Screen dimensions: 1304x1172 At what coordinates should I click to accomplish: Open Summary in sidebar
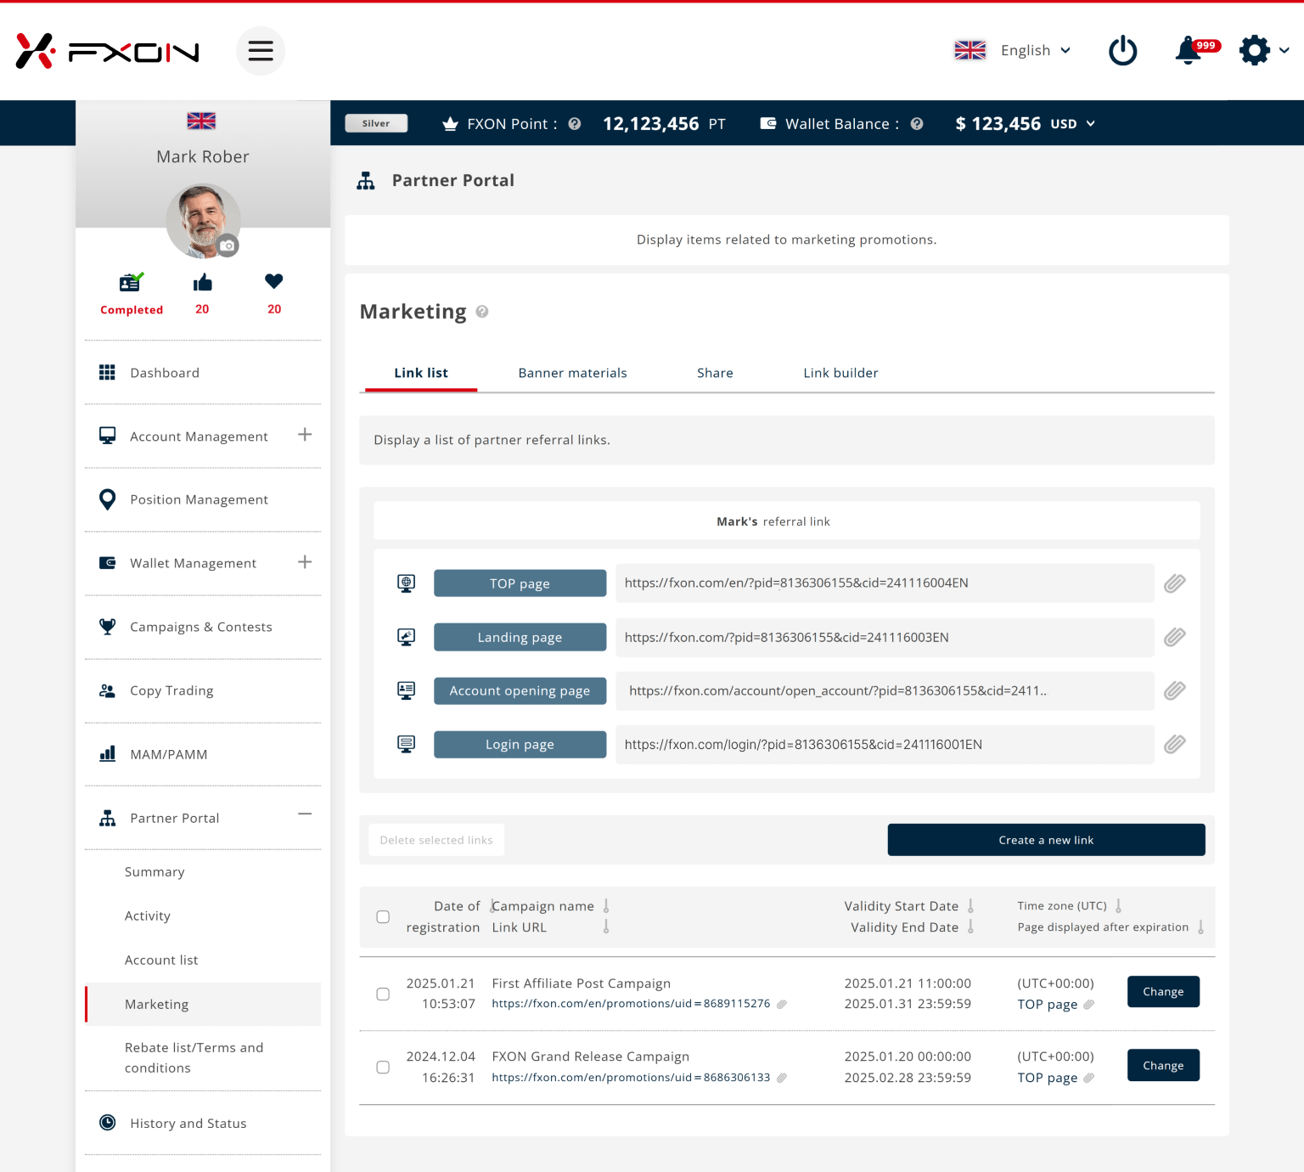coord(155,872)
